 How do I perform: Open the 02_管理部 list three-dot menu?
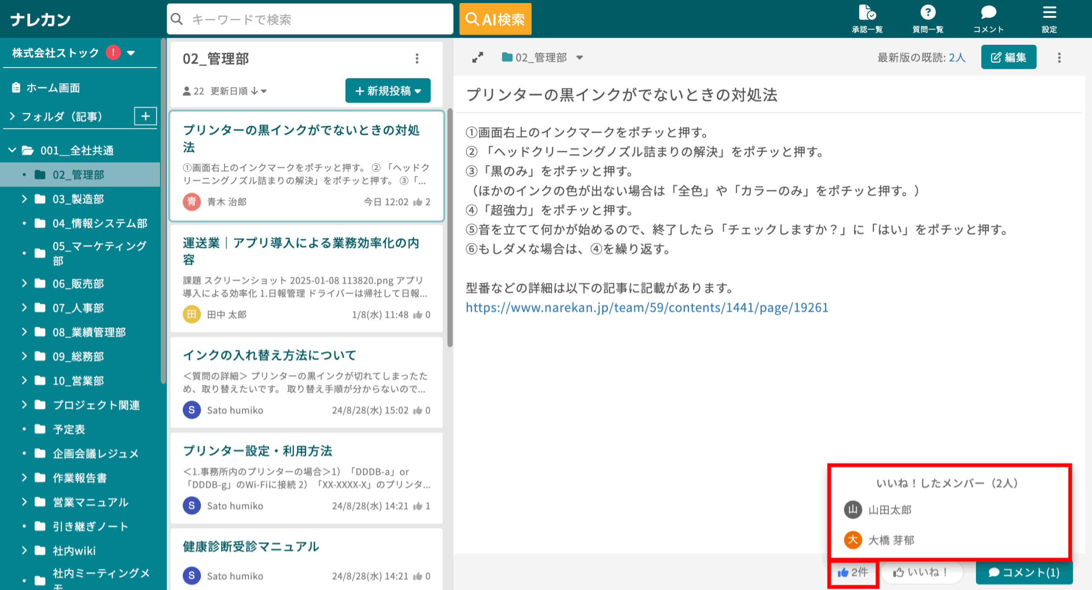pyautogui.click(x=417, y=58)
